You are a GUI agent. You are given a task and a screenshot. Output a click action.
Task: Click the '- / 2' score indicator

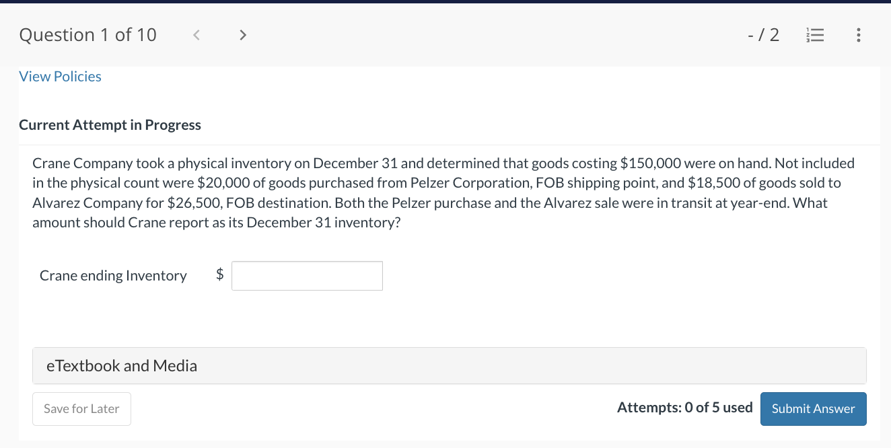763,35
